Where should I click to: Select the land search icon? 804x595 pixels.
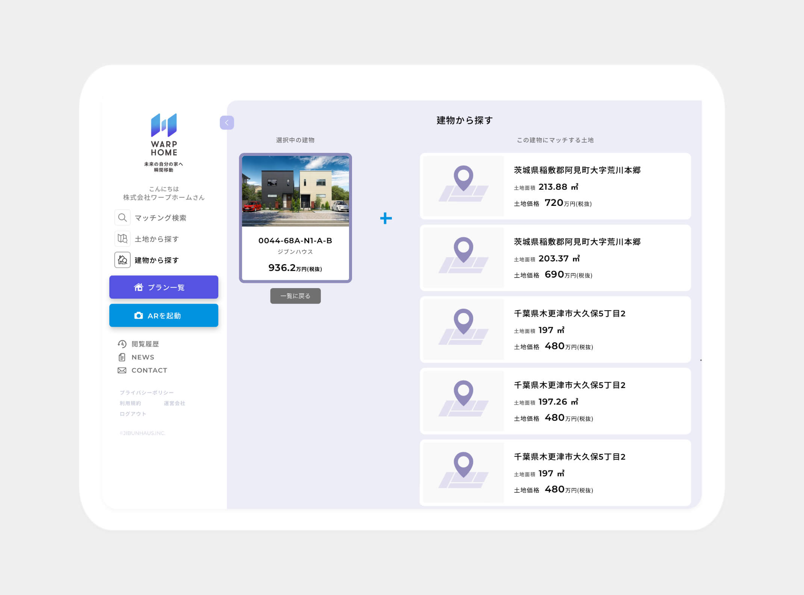pyautogui.click(x=122, y=239)
